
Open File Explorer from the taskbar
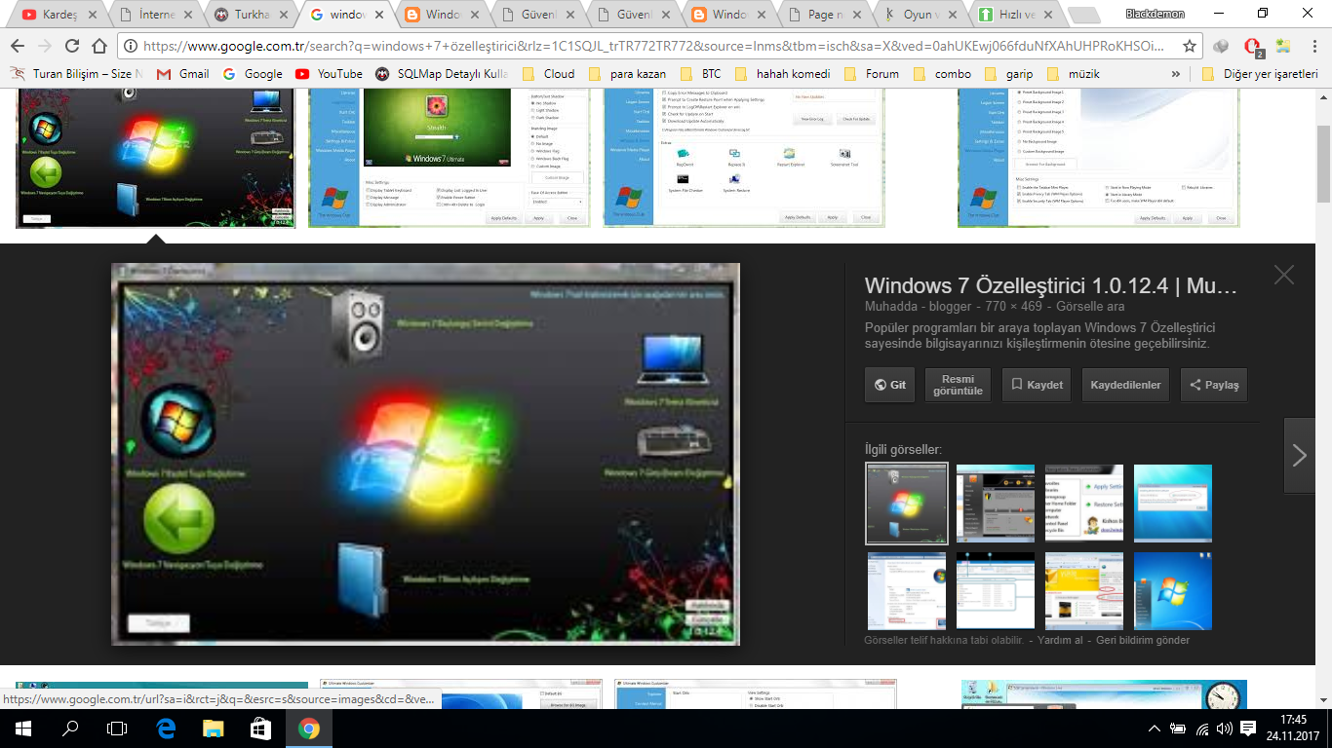click(x=213, y=728)
